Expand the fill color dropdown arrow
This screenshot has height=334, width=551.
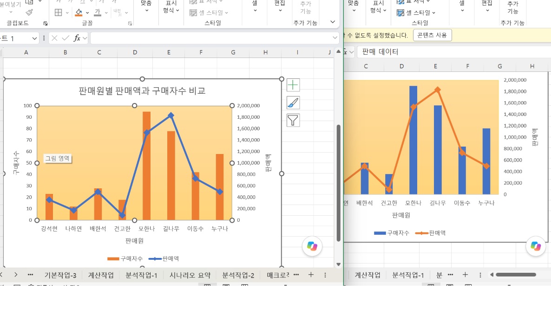coord(87,13)
